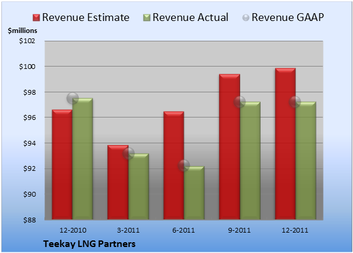Select the 12-2010 green actual bar

[x=83, y=159]
